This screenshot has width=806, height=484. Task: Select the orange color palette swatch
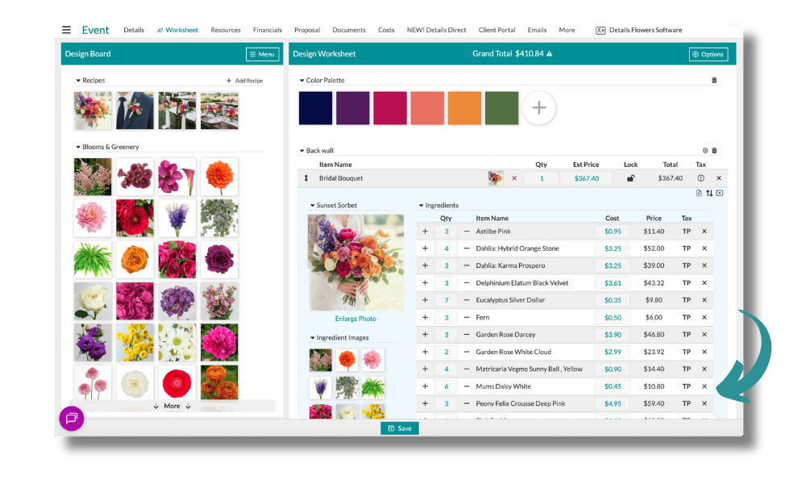coord(463,108)
